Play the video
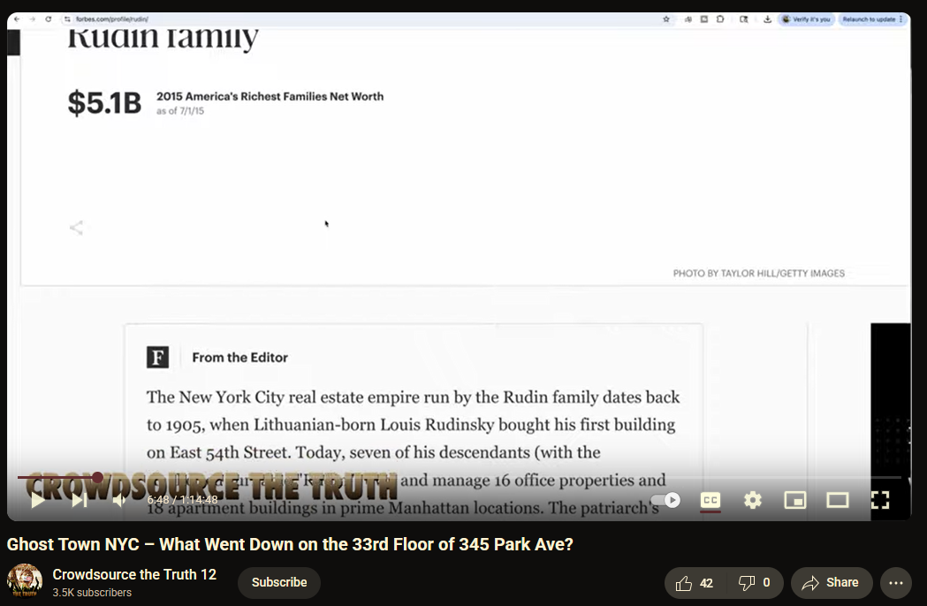 [x=38, y=500]
